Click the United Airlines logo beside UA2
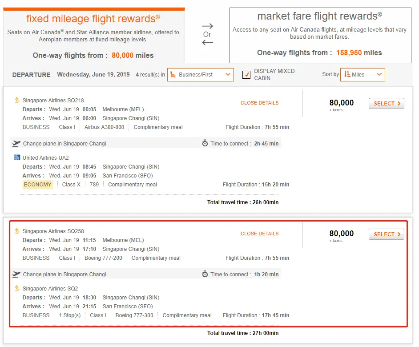419x347 pixels. pyautogui.click(x=17, y=157)
